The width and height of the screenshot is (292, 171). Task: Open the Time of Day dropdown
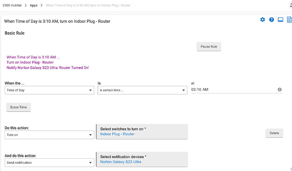49,90
